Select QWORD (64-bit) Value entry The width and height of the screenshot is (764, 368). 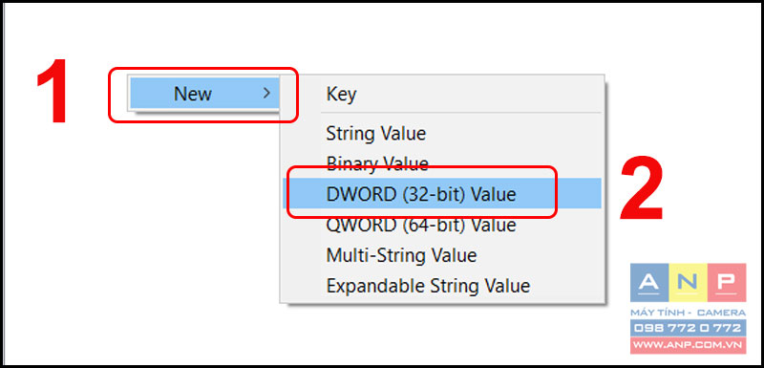(x=421, y=225)
